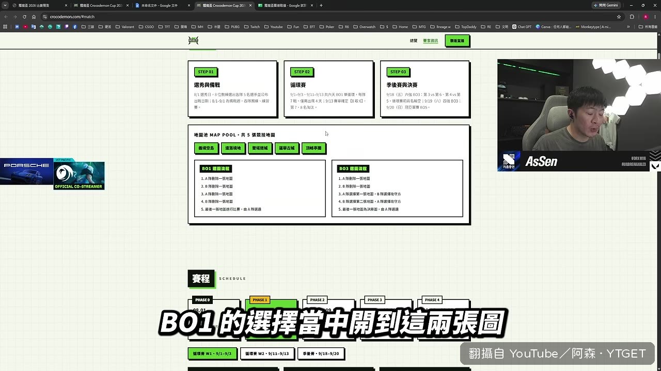The height and width of the screenshot is (371, 661).
Task: Open the extensions puzzle icon
Action: point(632,16)
